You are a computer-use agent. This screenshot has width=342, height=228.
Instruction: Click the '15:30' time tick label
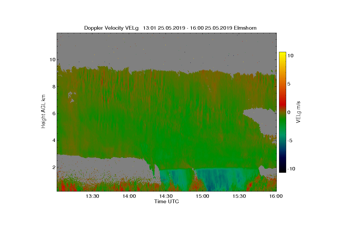pos(239,196)
